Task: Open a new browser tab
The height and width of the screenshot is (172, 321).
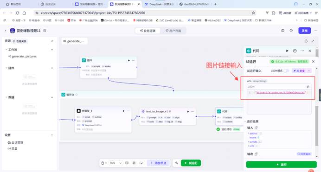Action: click(x=215, y=4)
